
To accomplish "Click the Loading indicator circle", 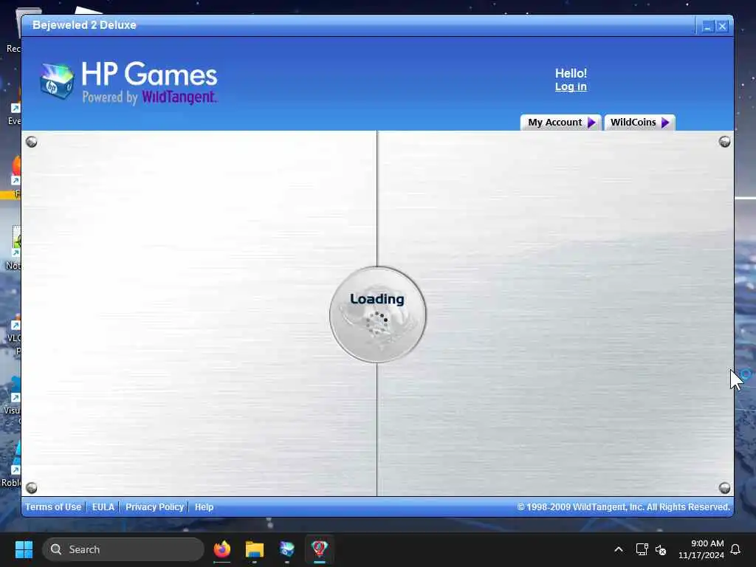I will [377, 315].
